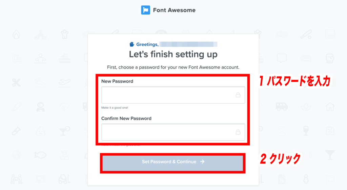This screenshot has height=190, width=347.
Task: Focus the Confirm New Password field
Action: 173,132
